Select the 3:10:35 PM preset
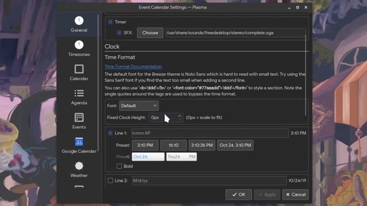The image size is (367, 206). [202, 145]
